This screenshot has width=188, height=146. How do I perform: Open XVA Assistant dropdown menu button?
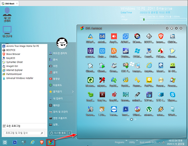coord(176,28)
